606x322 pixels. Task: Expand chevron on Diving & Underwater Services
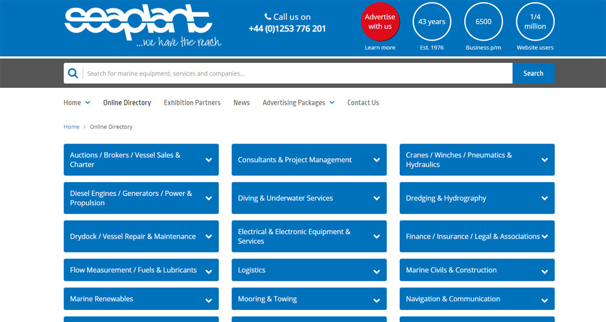click(x=376, y=198)
